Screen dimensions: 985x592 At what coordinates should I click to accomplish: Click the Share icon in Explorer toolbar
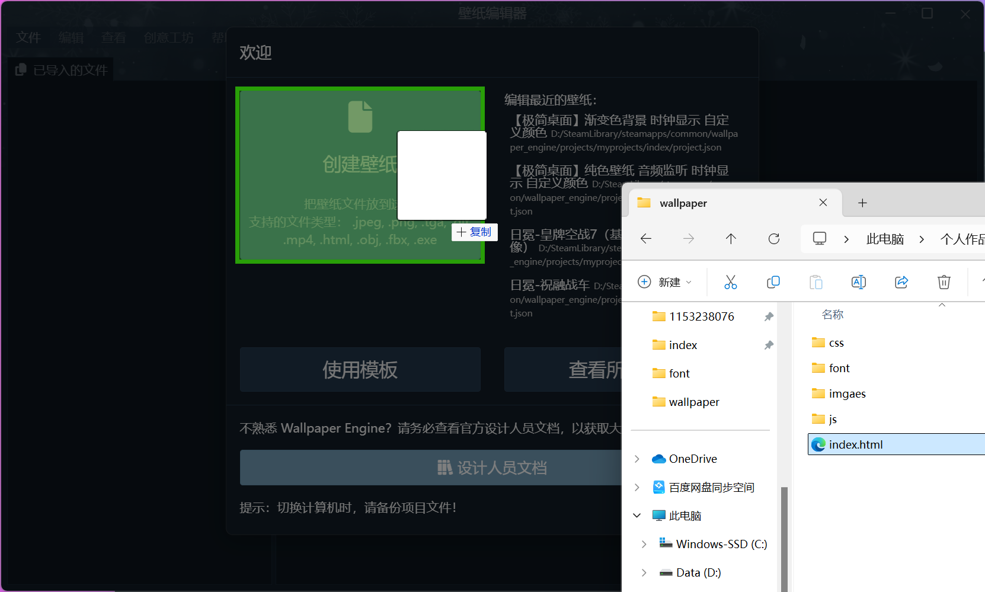tap(901, 282)
